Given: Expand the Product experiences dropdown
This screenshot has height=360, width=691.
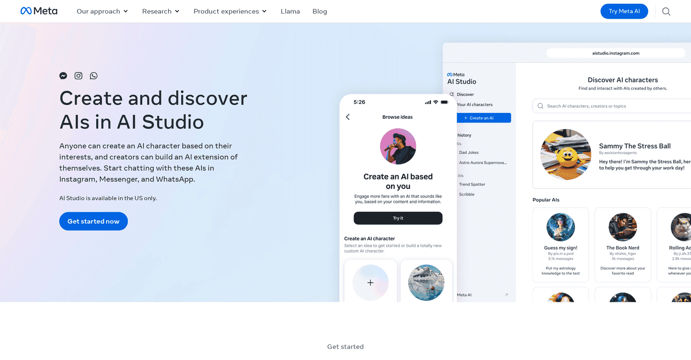Looking at the screenshot, I should [x=230, y=11].
